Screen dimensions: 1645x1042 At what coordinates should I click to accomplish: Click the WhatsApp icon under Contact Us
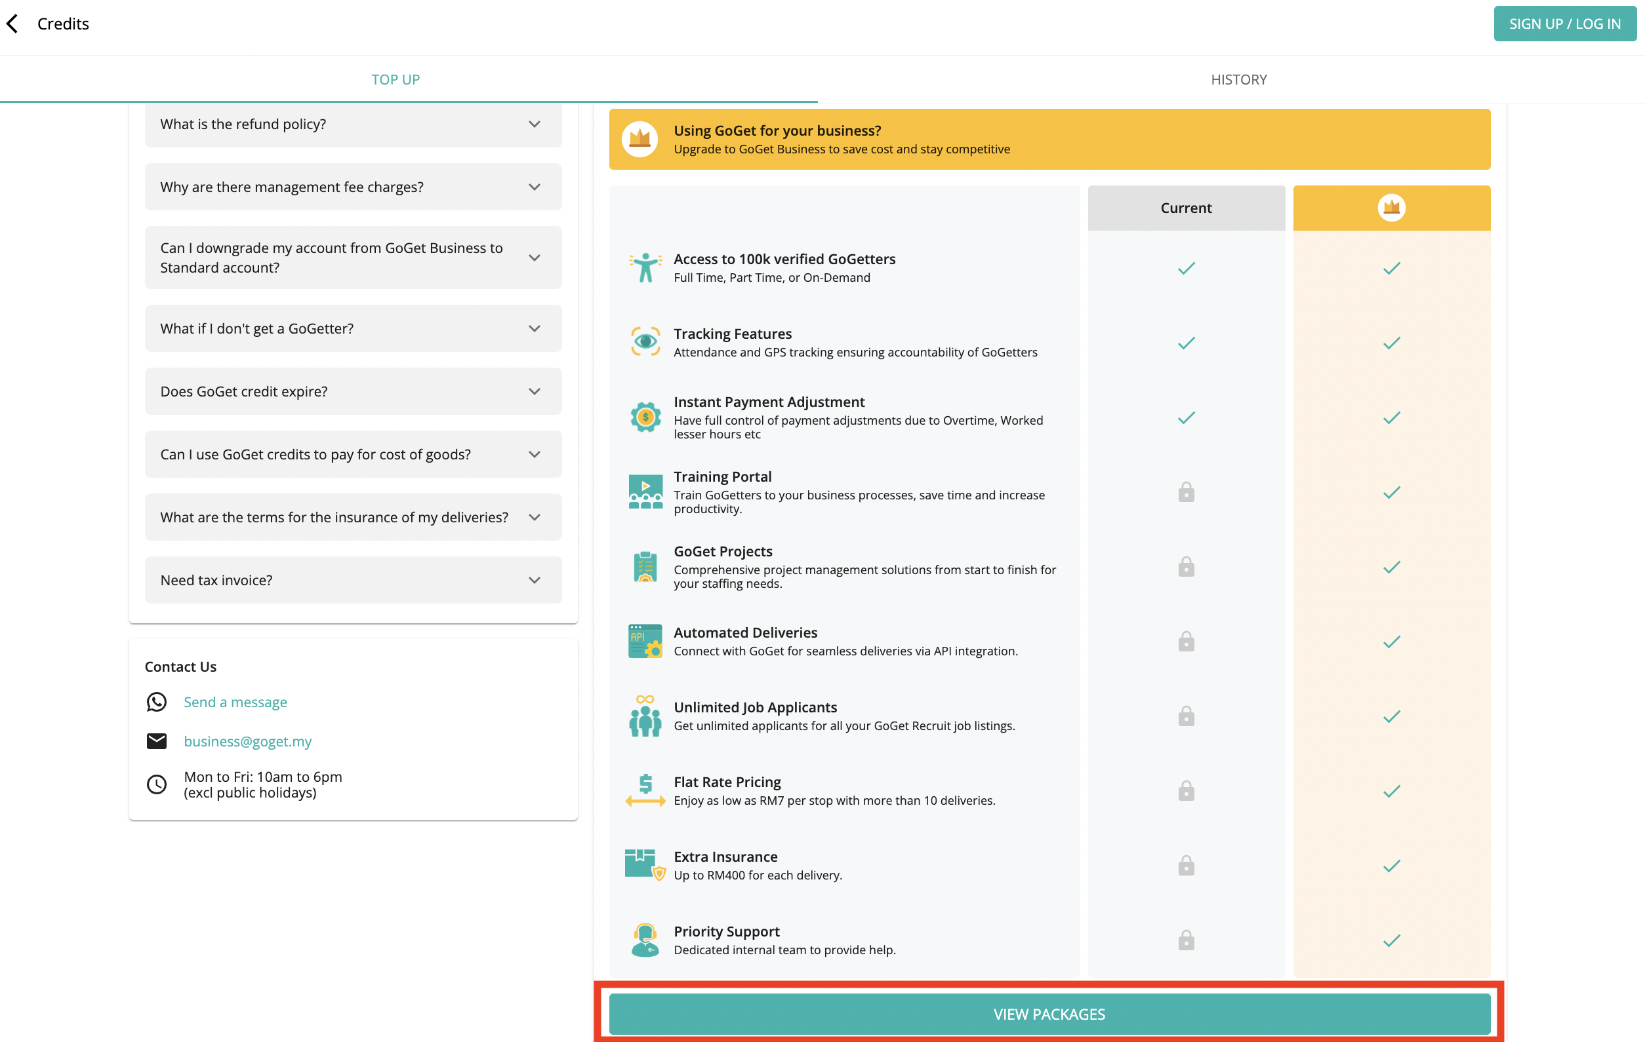[157, 702]
